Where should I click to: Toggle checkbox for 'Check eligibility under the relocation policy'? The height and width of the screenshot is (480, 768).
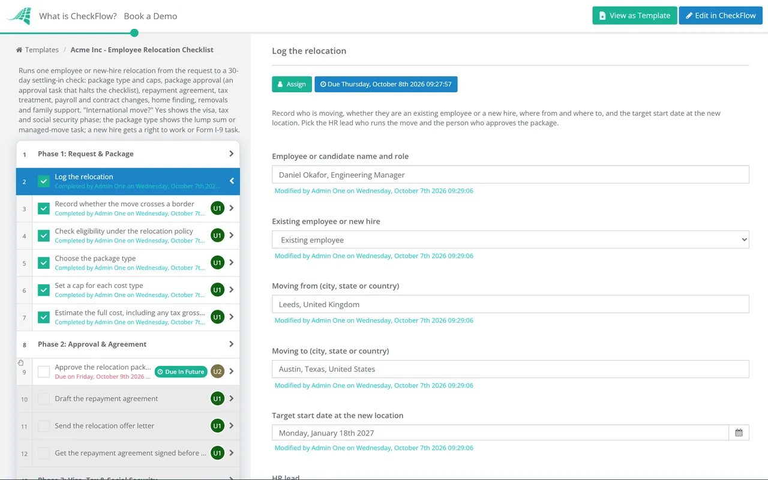44,236
